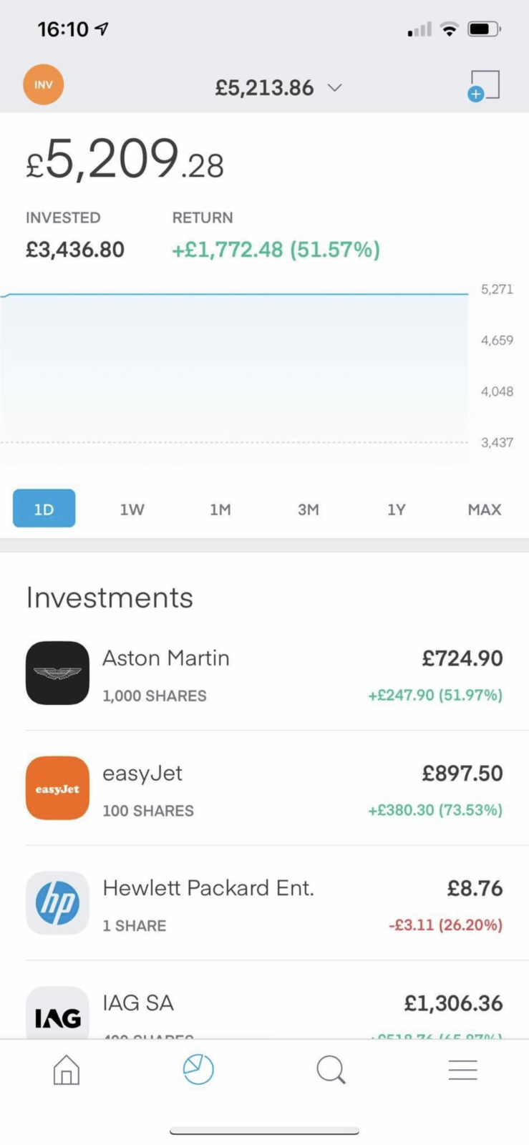Tap the add widget icon top right
Screen dimensions: 529x1145
click(484, 86)
